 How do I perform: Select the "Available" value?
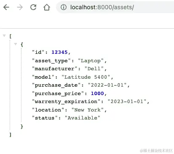pos(83,118)
